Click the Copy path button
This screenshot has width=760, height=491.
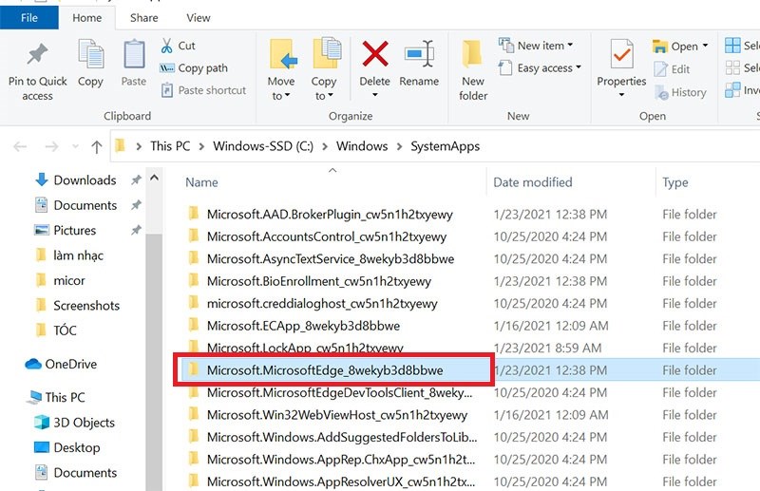(x=194, y=68)
